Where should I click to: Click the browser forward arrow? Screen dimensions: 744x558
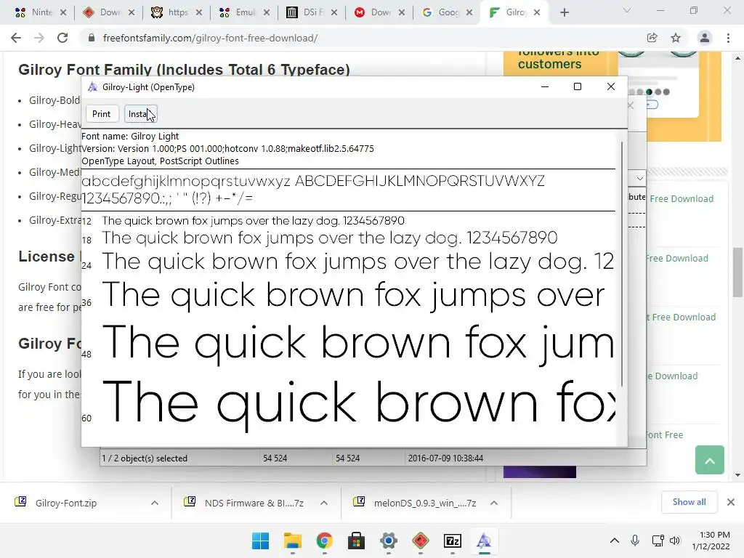39,38
